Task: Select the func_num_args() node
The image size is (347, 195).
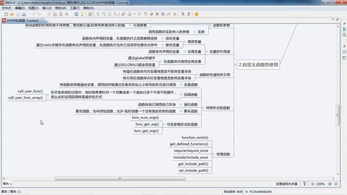Action: tap(145, 118)
